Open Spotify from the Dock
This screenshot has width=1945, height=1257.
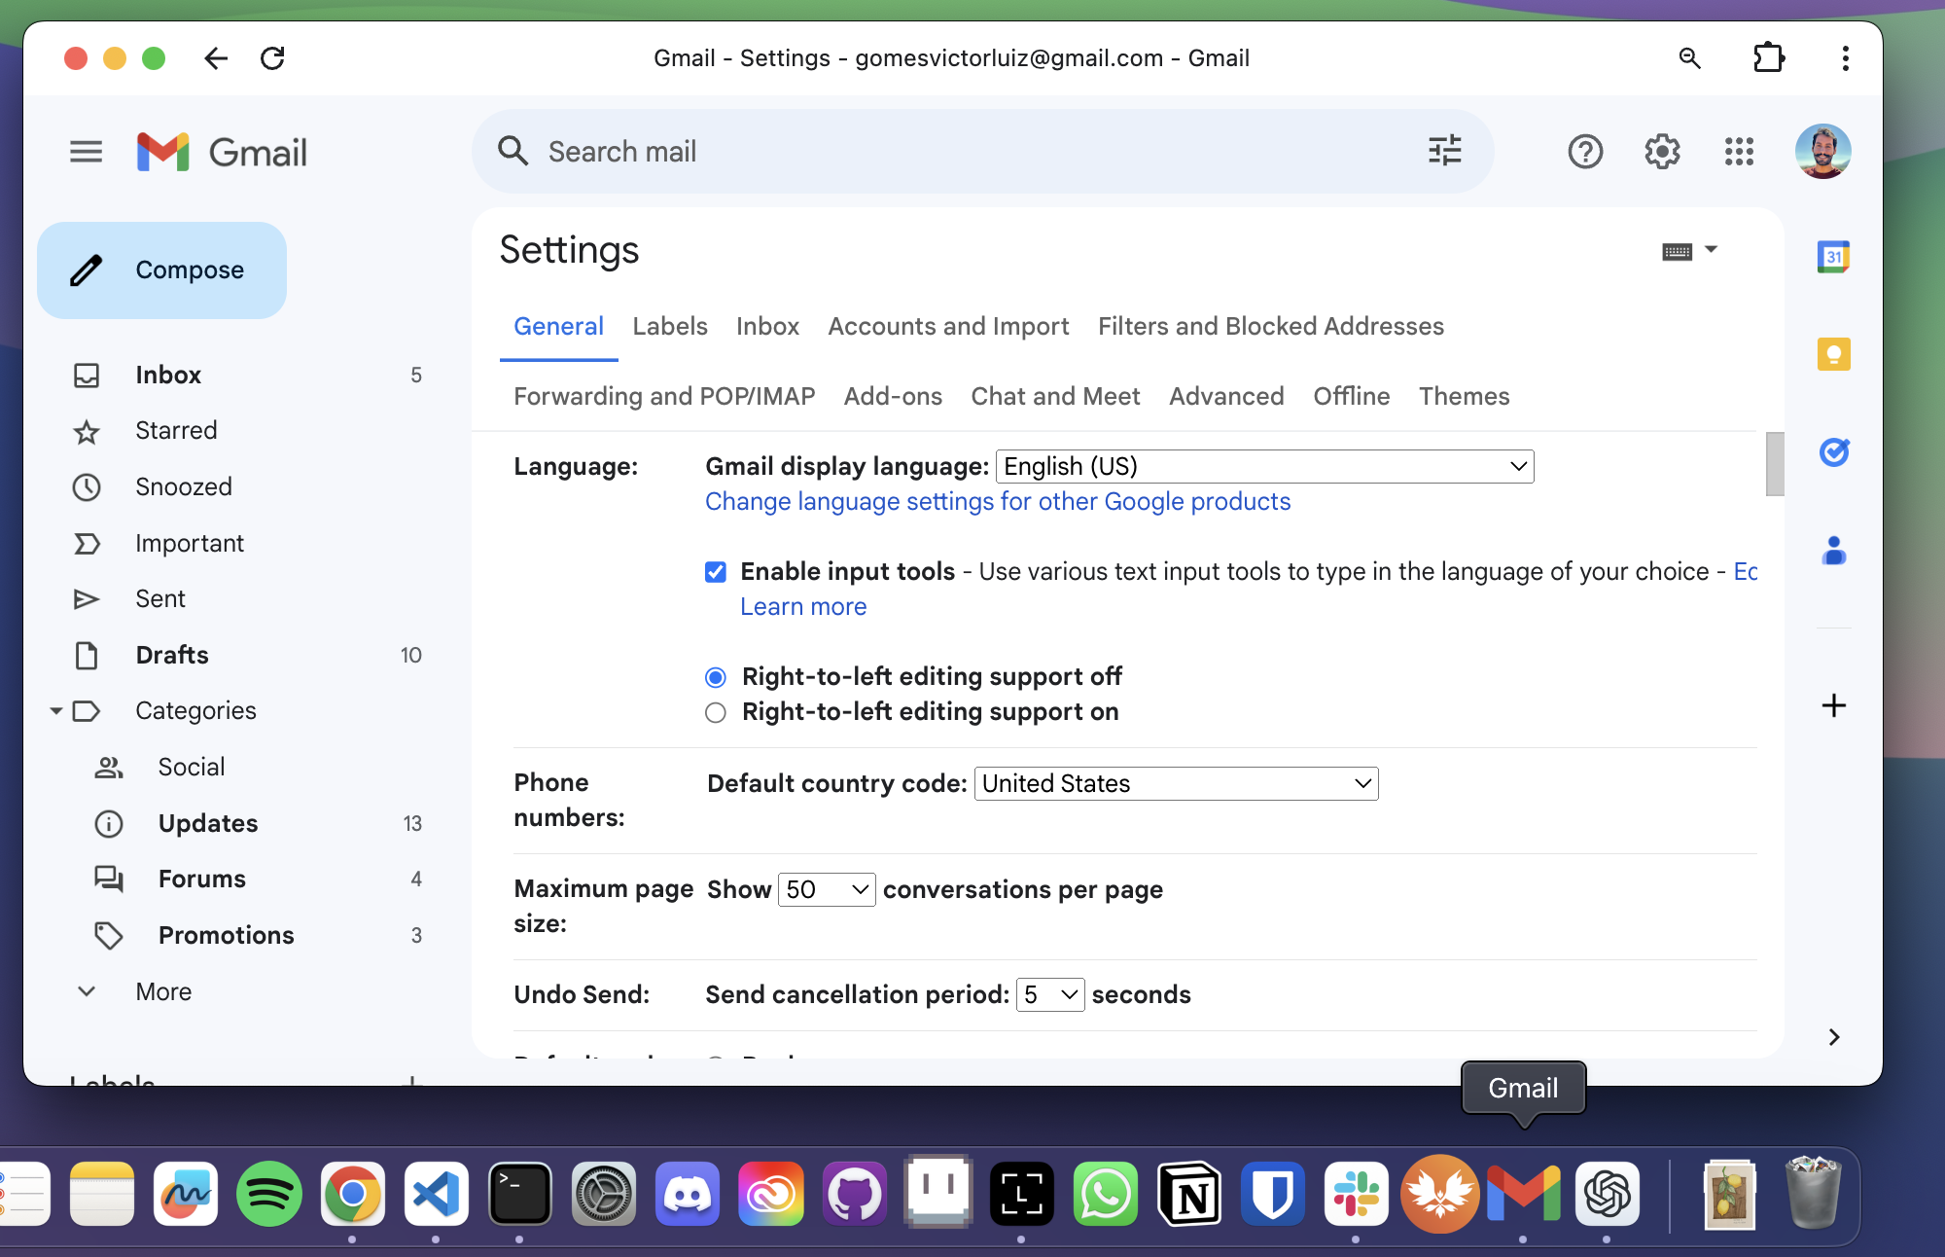click(x=269, y=1194)
